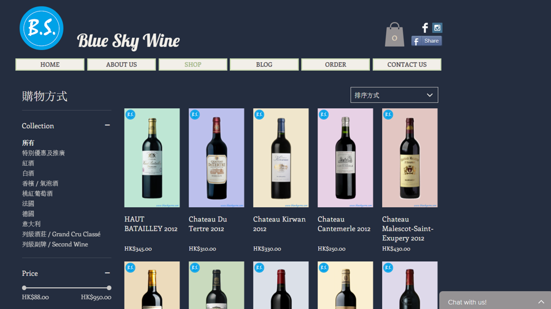
Task: Select the ORDER menu item
Action: click(x=335, y=64)
